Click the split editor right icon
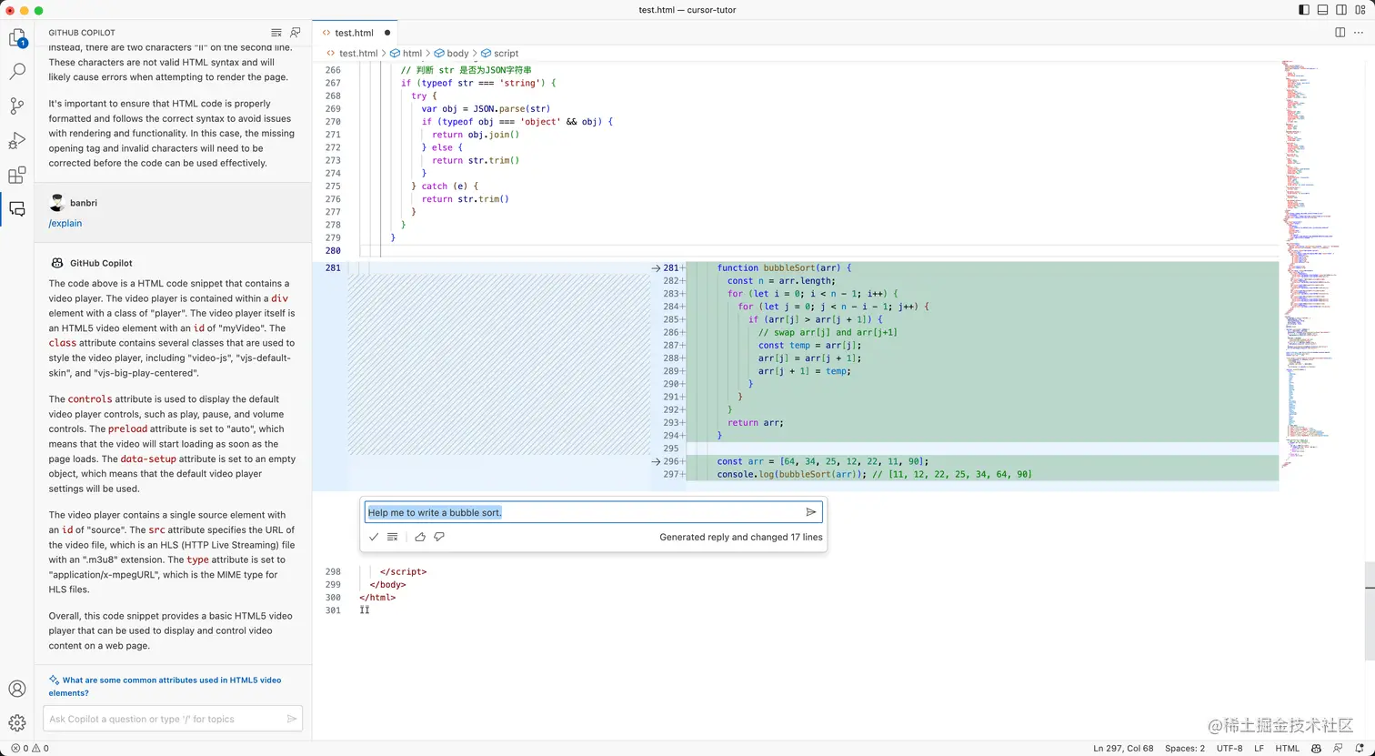 coord(1340,33)
